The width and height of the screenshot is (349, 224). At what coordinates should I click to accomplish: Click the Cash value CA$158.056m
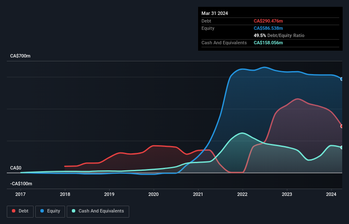pos(268,43)
